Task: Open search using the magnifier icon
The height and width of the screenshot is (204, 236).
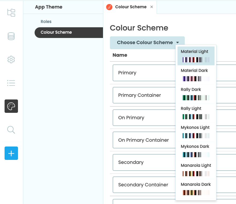Action: coord(11,130)
